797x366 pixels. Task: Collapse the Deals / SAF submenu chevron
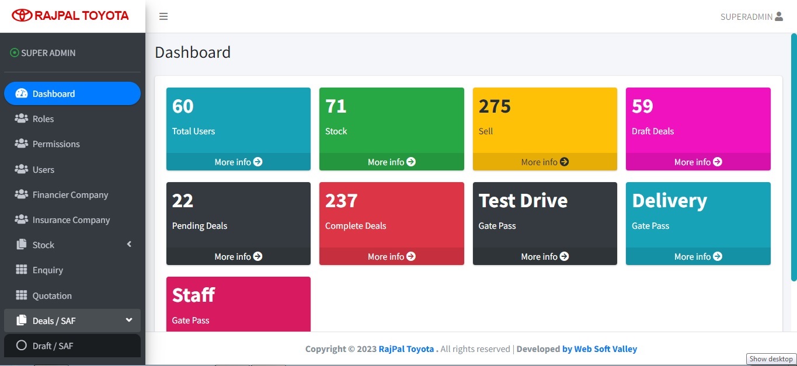129,320
